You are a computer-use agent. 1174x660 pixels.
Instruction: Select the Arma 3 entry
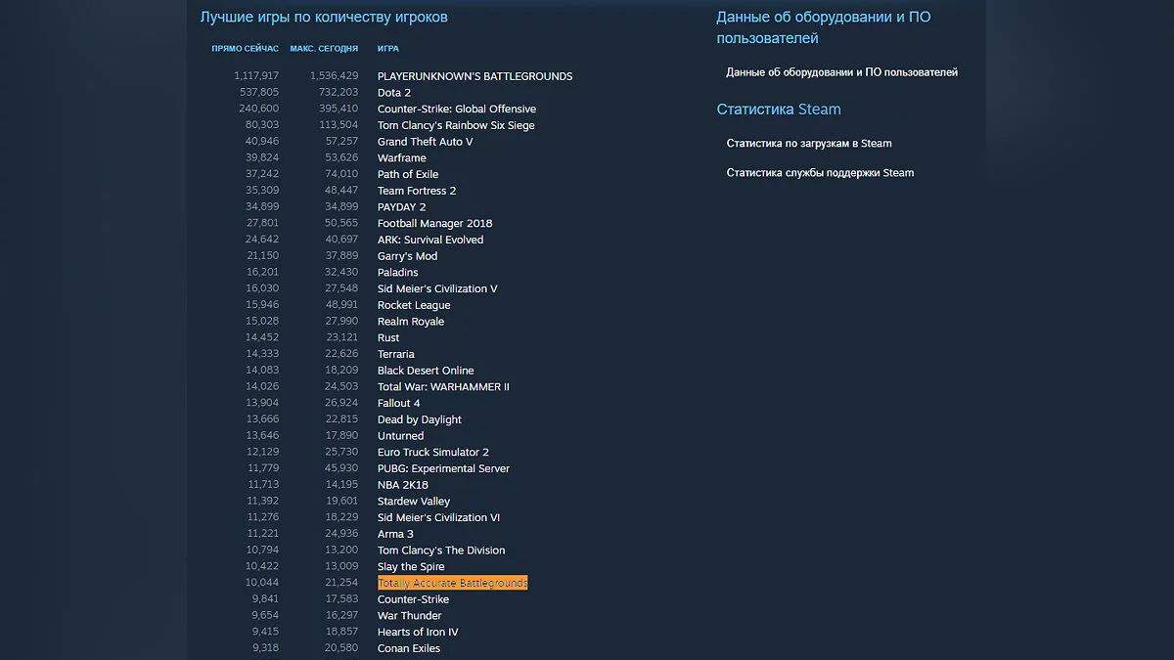click(x=395, y=534)
